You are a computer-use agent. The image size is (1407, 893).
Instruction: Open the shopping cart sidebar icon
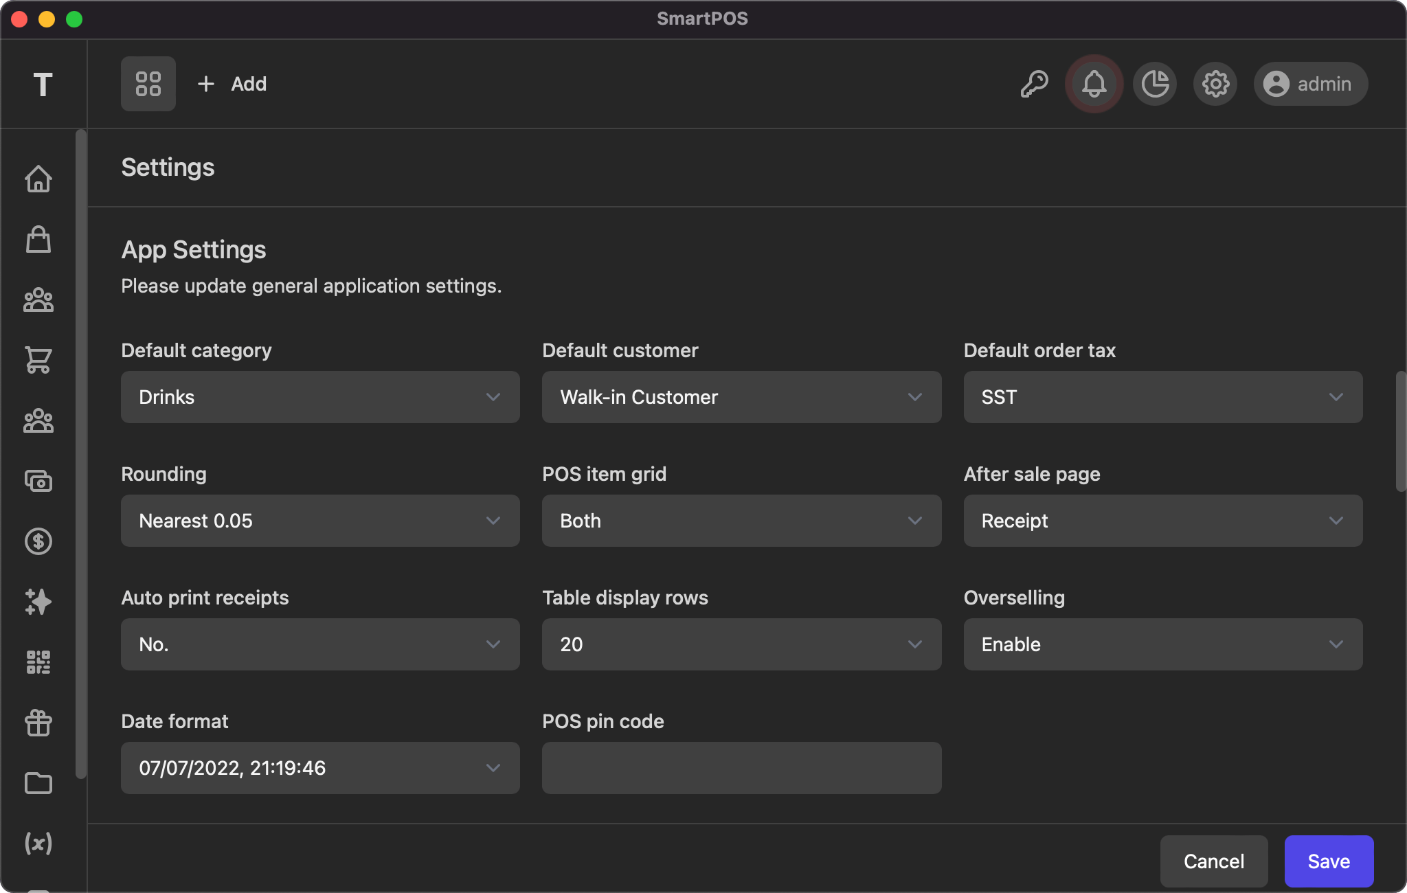38,360
